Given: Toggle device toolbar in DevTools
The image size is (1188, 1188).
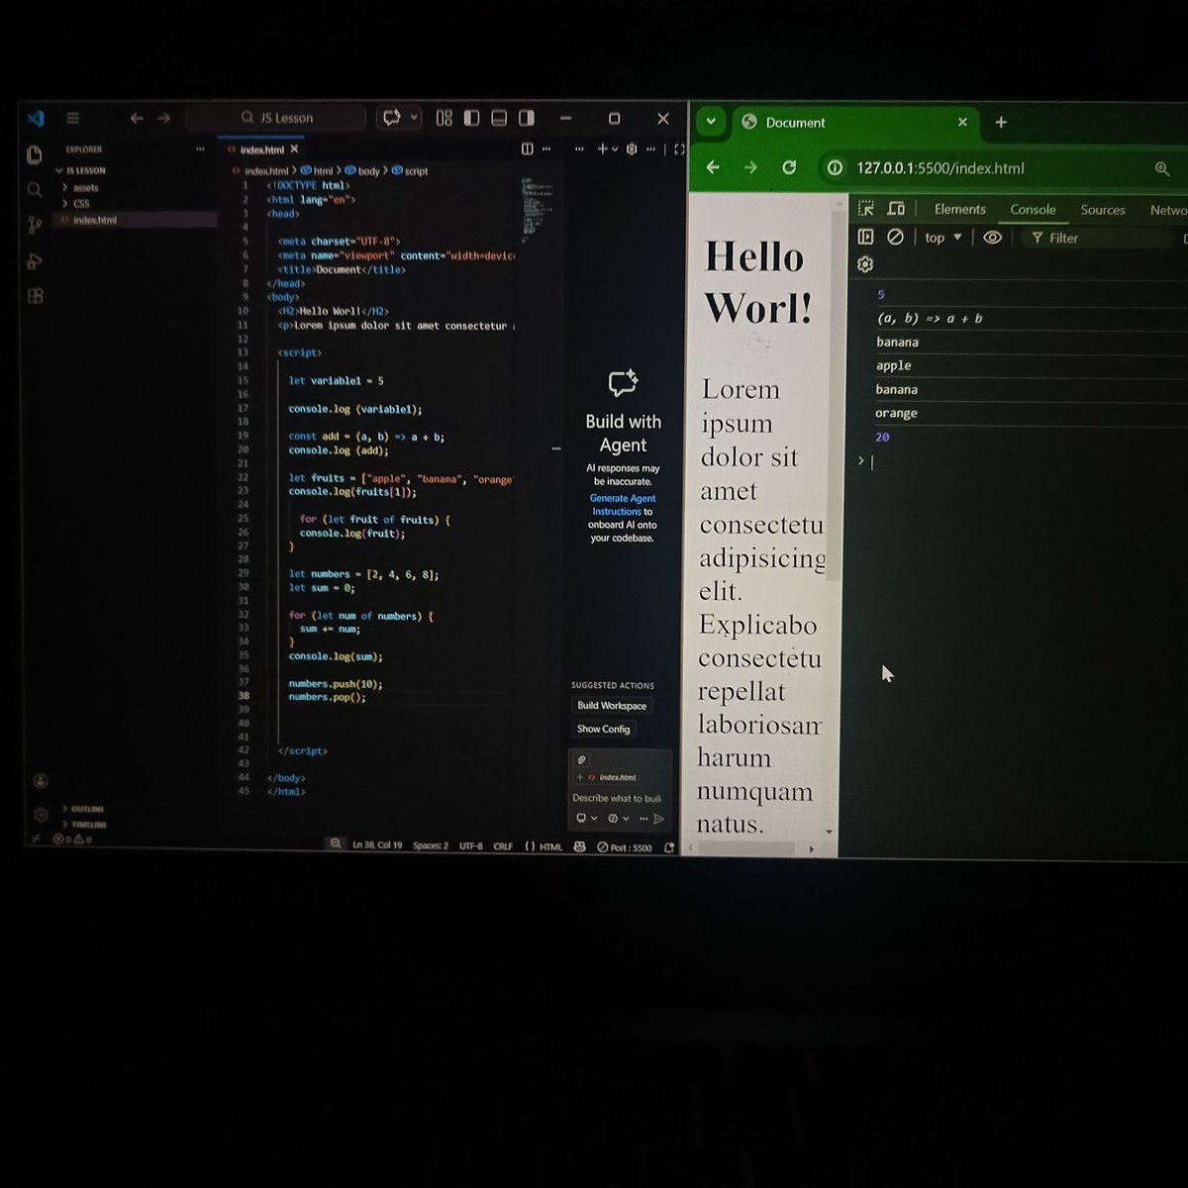Looking at the screenshot, I should (x=896, y=209).
